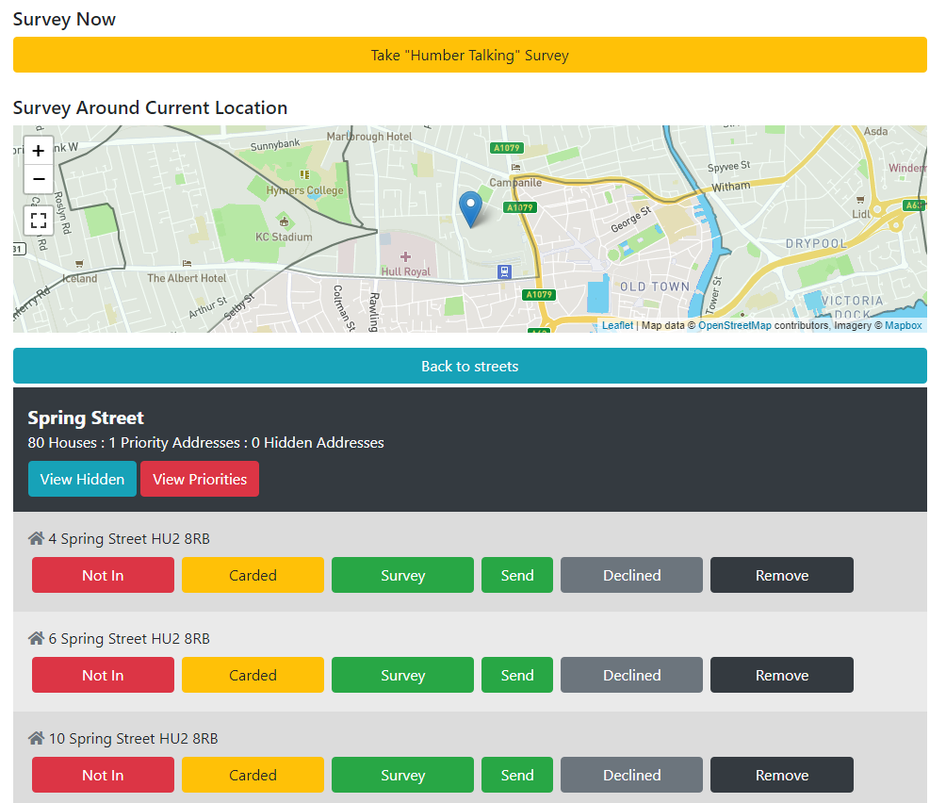Show hidden addresses with View Hidden
This screenshot has width=946, height=803.
82,479
